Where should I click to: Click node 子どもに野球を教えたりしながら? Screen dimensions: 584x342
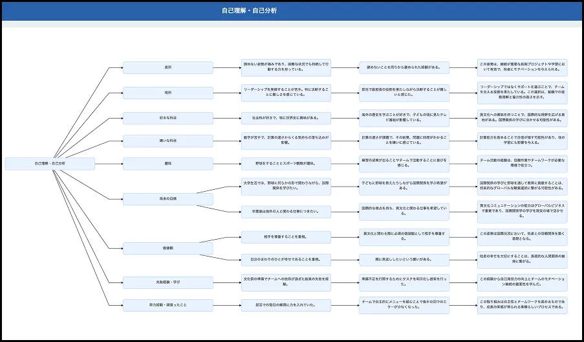[404, 187]
